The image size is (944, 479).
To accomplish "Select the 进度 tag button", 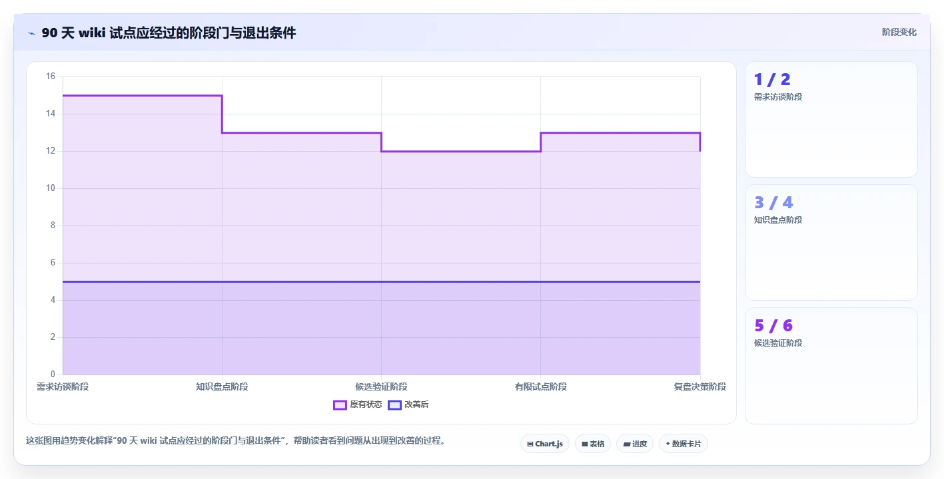I will pyautogui.click(x=635, y=444).
